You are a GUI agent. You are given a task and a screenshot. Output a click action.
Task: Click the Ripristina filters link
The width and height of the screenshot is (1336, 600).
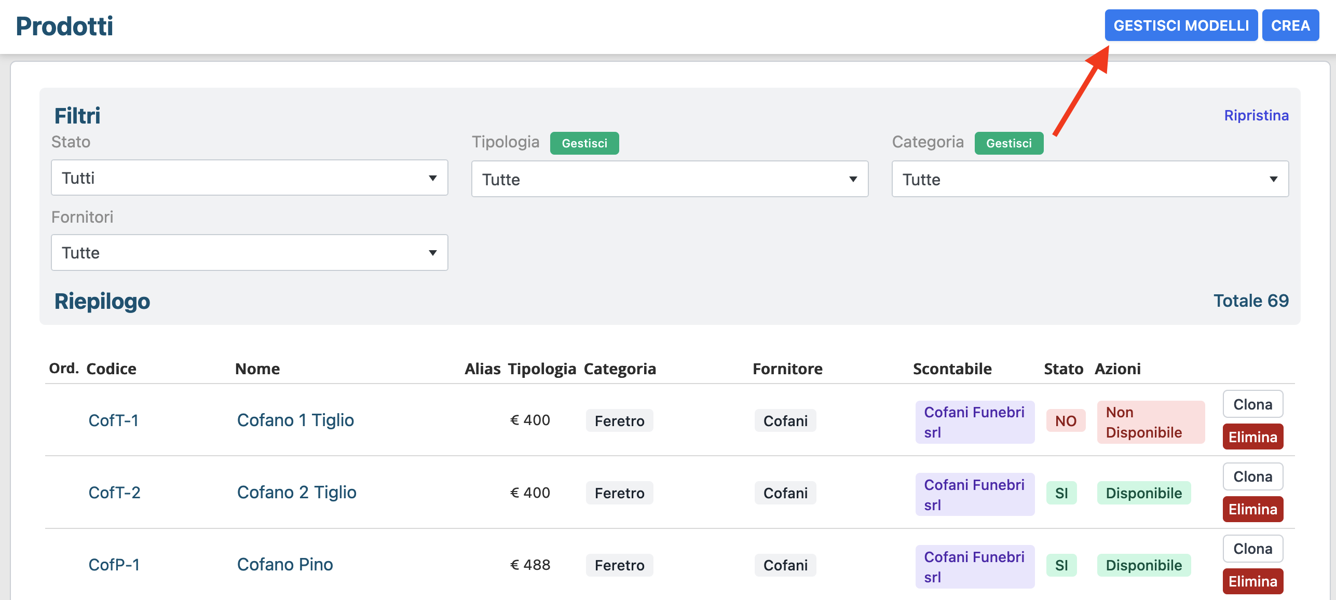[1256, 115]
